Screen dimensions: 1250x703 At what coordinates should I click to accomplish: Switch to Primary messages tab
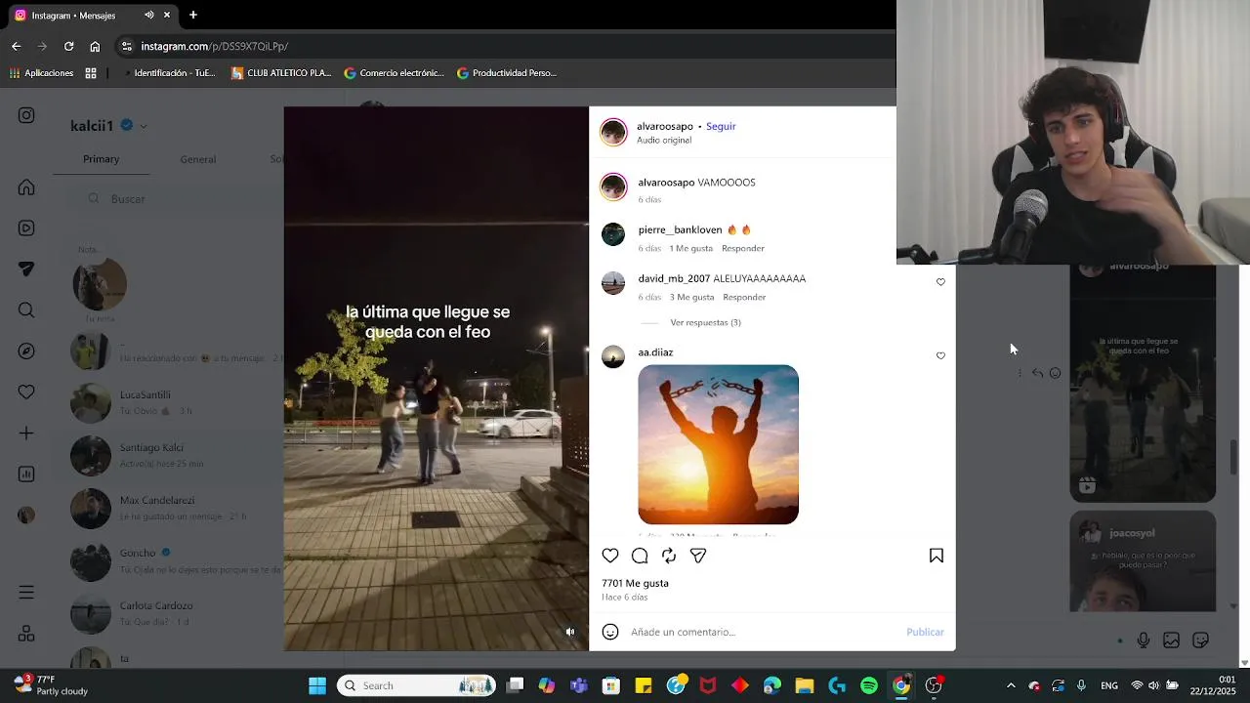(101, 159)
